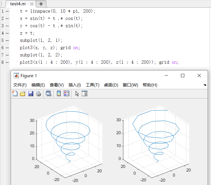Open the 编辑(E) menu

(x=38, y=85)
